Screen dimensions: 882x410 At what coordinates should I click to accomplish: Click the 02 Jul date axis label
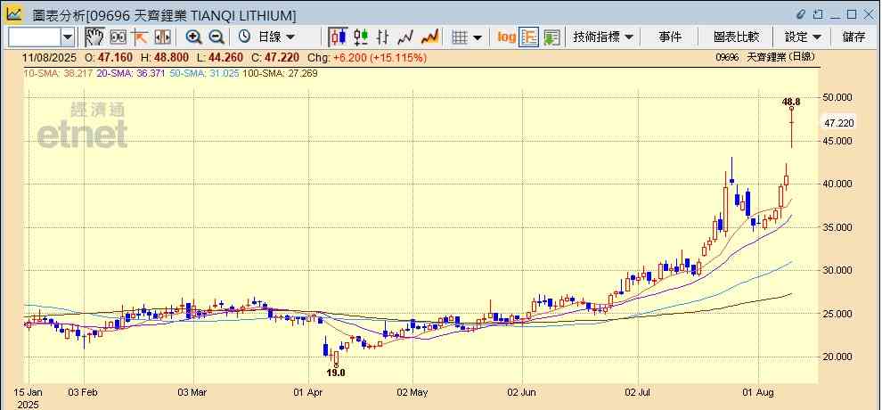(x=639, y=392)
